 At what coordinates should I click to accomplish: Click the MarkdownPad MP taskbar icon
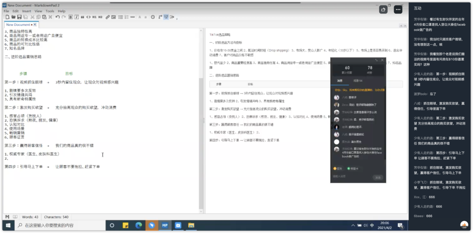[165, 225]
